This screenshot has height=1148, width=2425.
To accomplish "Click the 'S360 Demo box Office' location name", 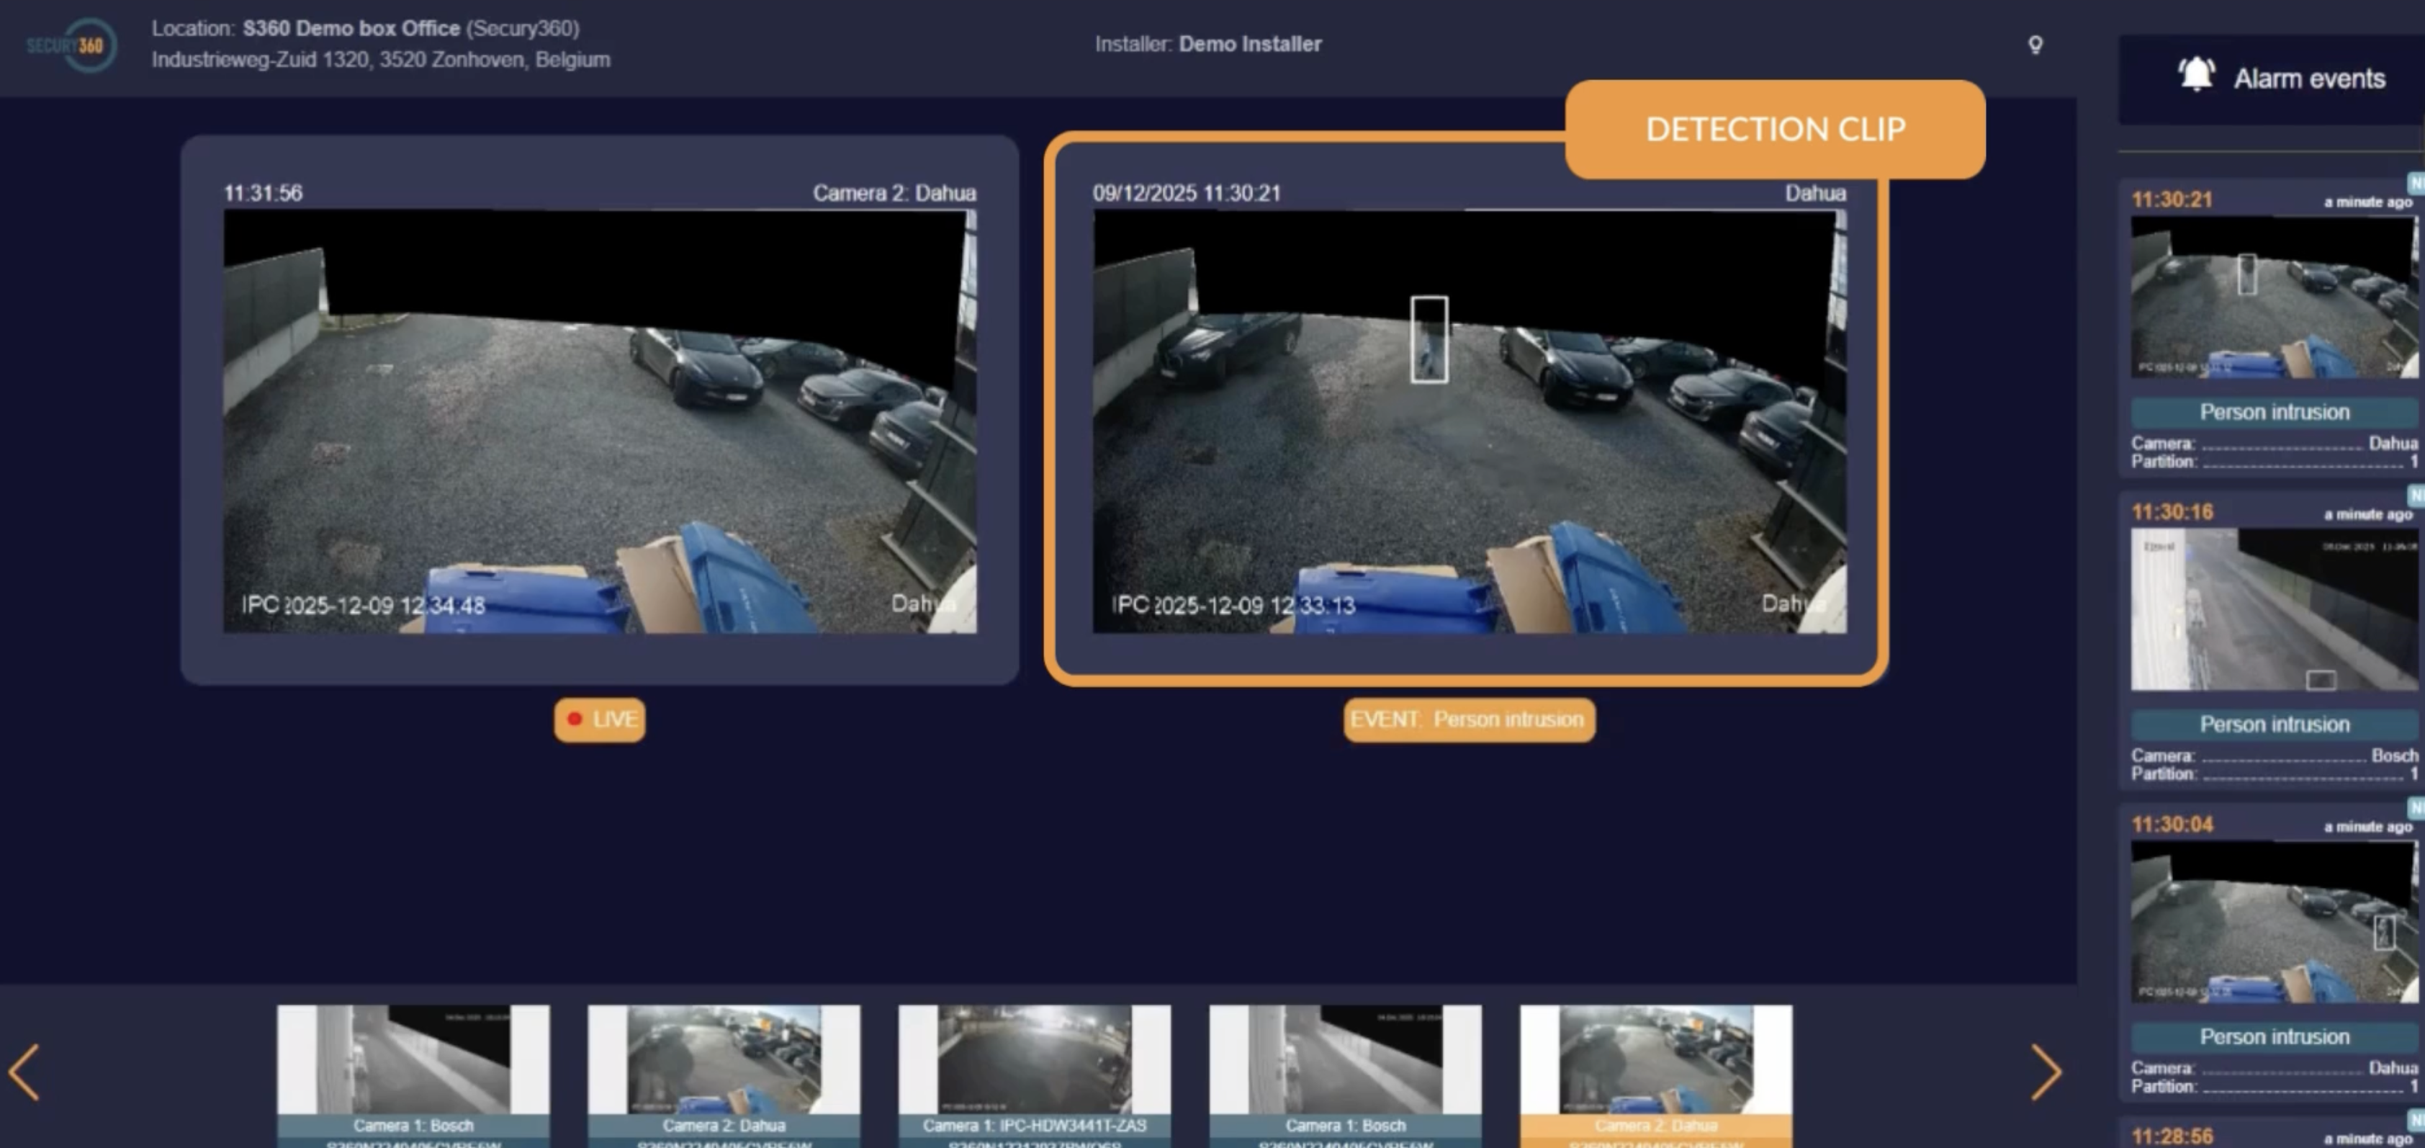I will (351, 28).
